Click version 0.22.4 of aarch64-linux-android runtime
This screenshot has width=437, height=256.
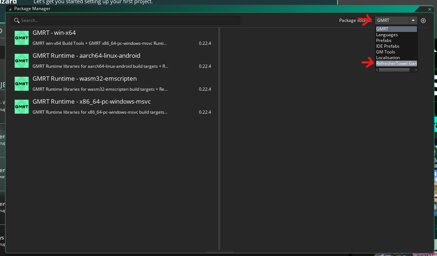[x=205, y=66]
